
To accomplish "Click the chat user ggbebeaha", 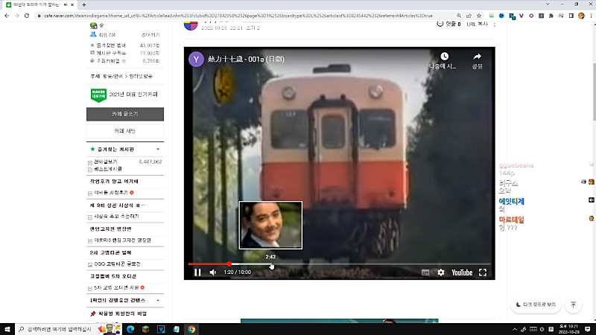I will [516, 165].
